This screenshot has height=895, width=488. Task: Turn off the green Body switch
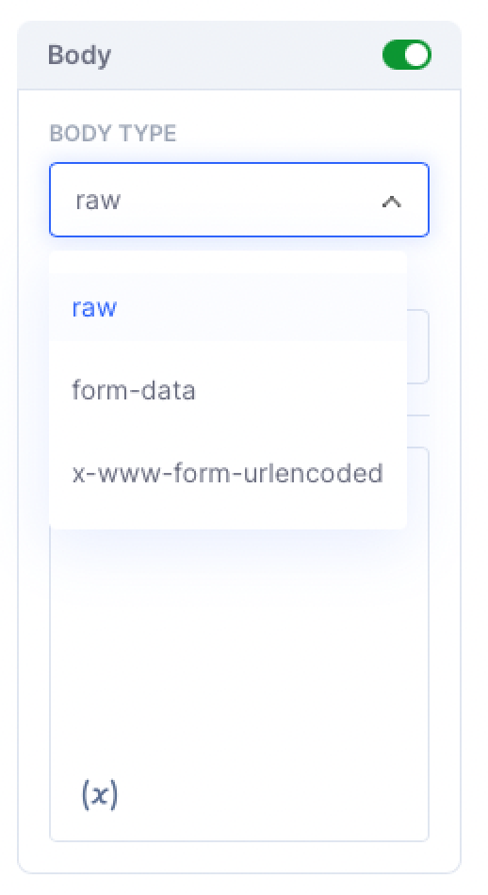click(406, 55)
